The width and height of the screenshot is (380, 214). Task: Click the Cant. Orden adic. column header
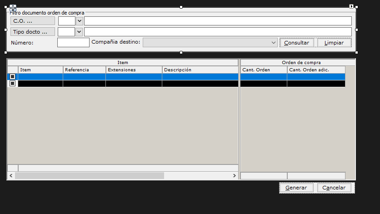316,70
